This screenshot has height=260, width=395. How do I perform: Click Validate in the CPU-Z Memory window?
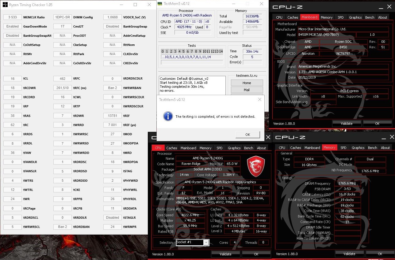pos(349,254)
